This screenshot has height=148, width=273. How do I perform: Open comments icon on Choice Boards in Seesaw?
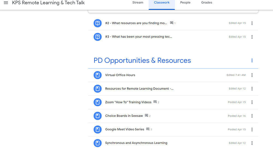(147, 116)
